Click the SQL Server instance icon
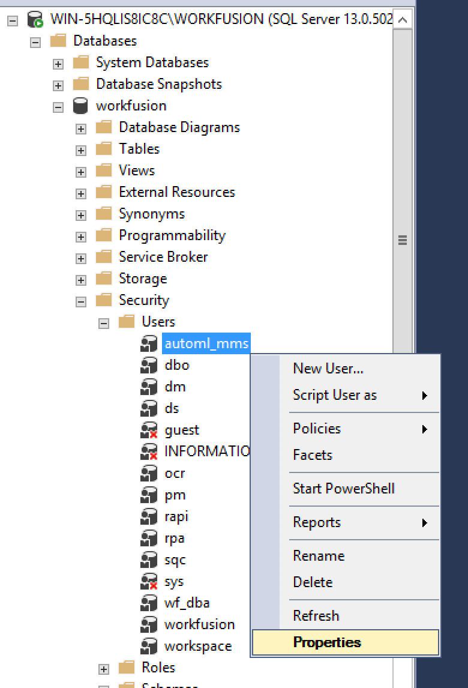This screenshot has height=688, width=468. click(35, 19)
